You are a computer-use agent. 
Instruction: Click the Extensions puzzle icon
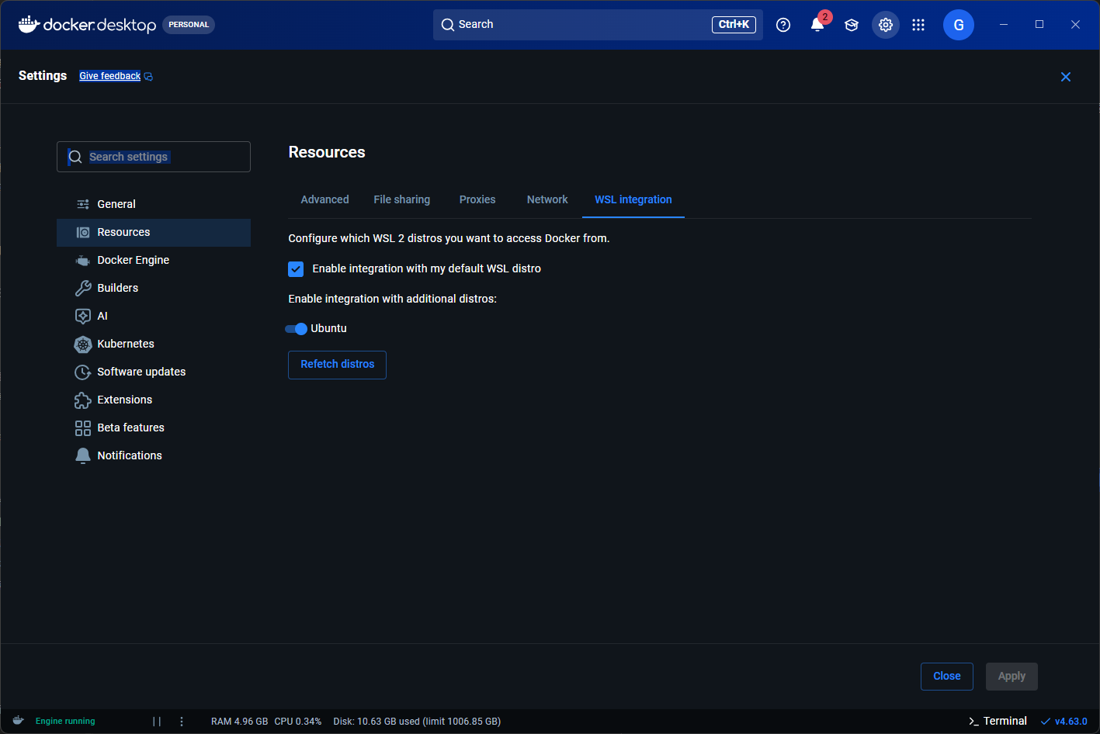click(83, 400)
